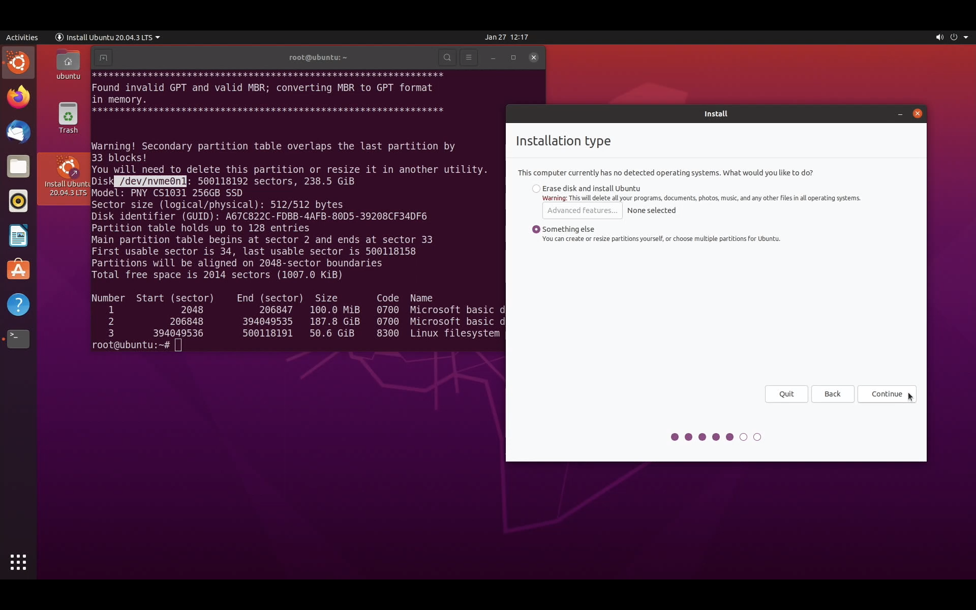This screenshot has height=610, width=976.
Task: Click the root@ubuntu terminal title
Action: tap(318, 57)
